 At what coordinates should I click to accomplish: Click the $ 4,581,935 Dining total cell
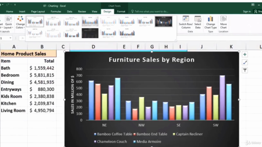tap(42, 82)
